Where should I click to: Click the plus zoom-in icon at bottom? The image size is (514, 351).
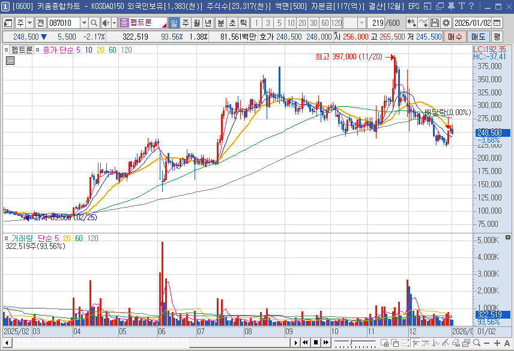(x=497, y=343)
